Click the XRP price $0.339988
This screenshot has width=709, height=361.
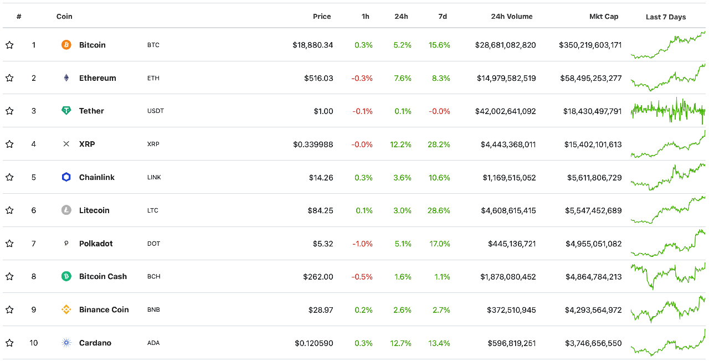tap(314, 144)
